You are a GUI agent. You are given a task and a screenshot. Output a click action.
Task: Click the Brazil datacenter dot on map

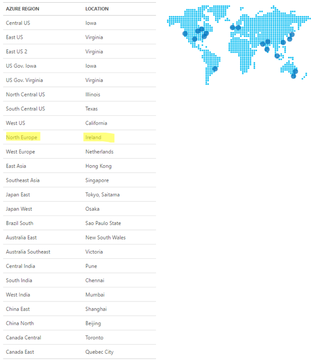point(215,69)
